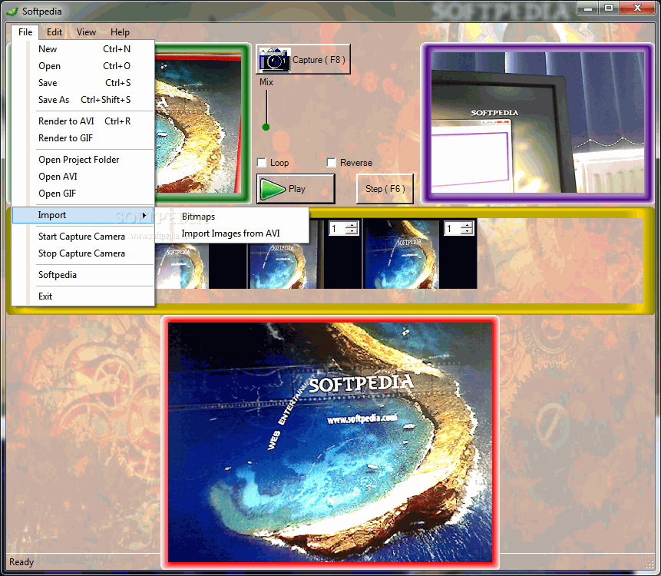The height and width of the screenshot is (576, 661).
Task: Minimize the Softpedia window
Action: (588, 8)
